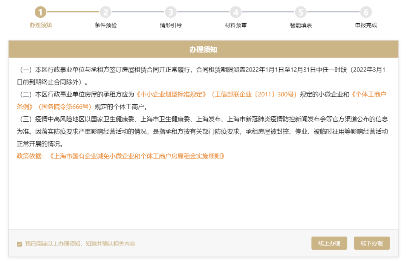Go to the 条件预检 step label
This screenshot has height=261, width=407.
(106, 25)
